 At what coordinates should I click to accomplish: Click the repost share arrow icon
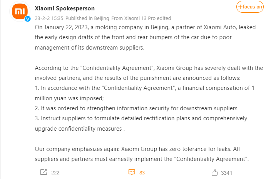pyautogui.click(x=43, y=172)
